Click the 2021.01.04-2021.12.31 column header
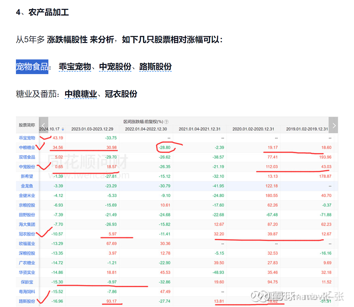354x307 pixels. 200,129
